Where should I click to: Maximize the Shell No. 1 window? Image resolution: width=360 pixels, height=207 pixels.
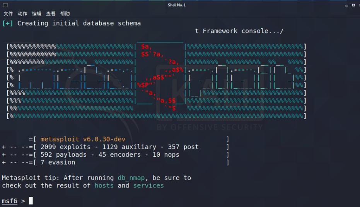(353, 5)
